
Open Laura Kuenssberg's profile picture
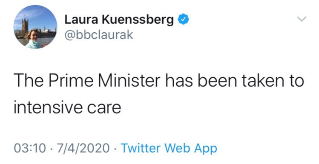tap(35, 27)
